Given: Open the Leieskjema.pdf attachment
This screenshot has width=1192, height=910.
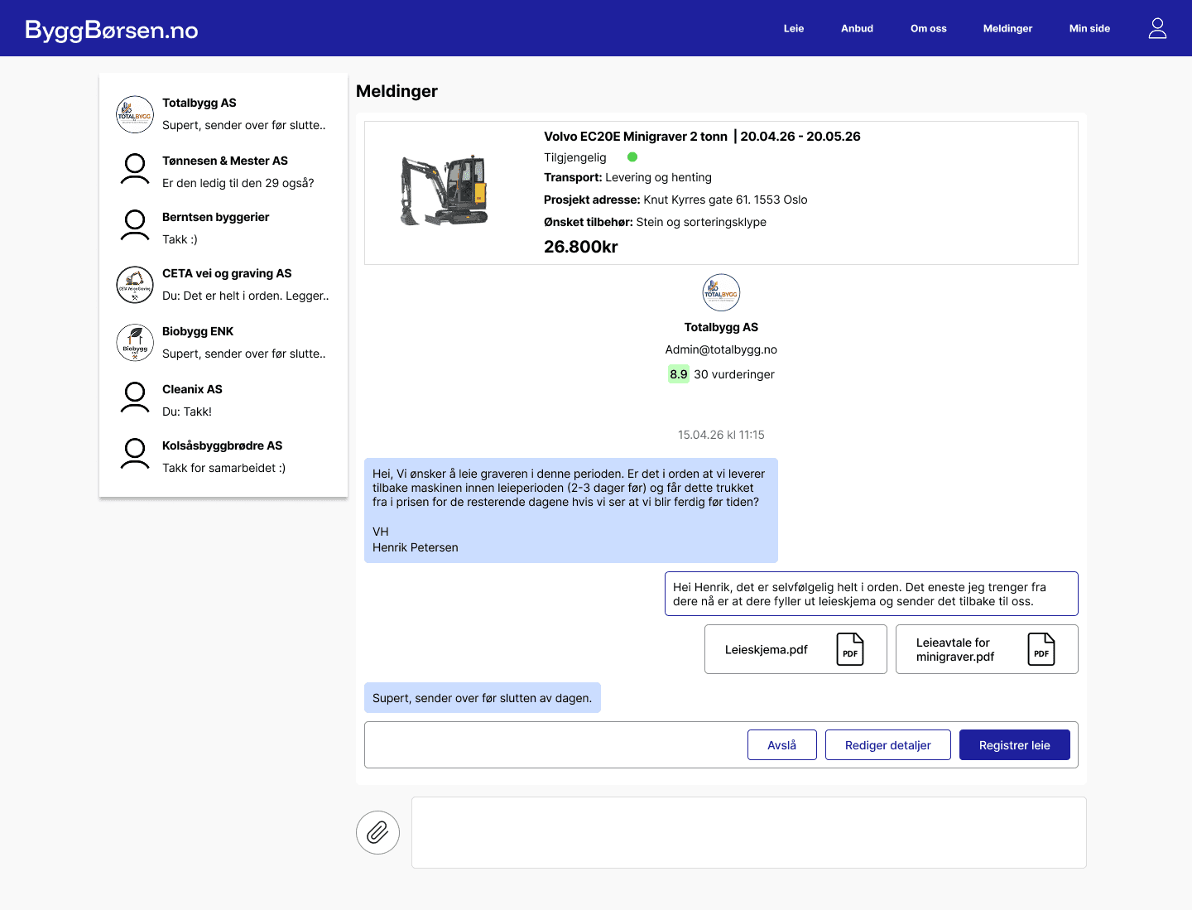Looking at the screenshot, I should pyautogui.click(x=795, y=649).
